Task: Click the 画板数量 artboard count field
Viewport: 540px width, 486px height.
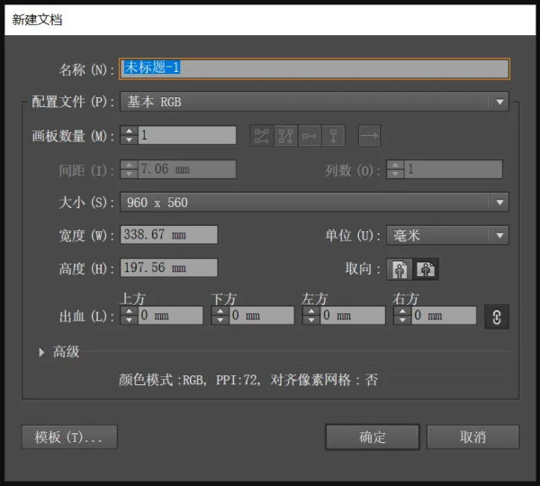Action: (187, 135)
